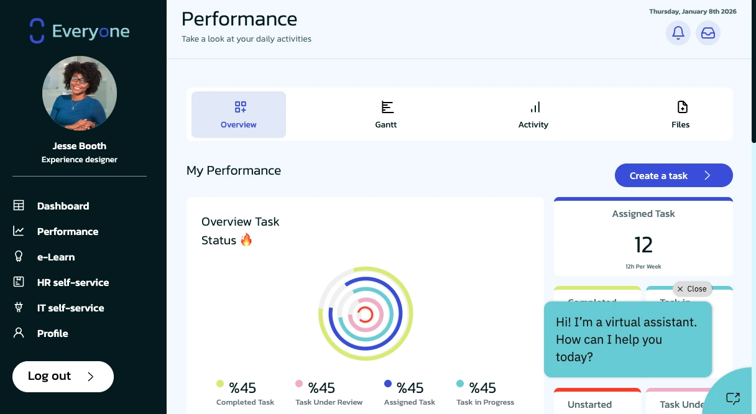756x414 pixels.
Task: Click the e-Learn lightbulb icon
Action: point(19,257)
